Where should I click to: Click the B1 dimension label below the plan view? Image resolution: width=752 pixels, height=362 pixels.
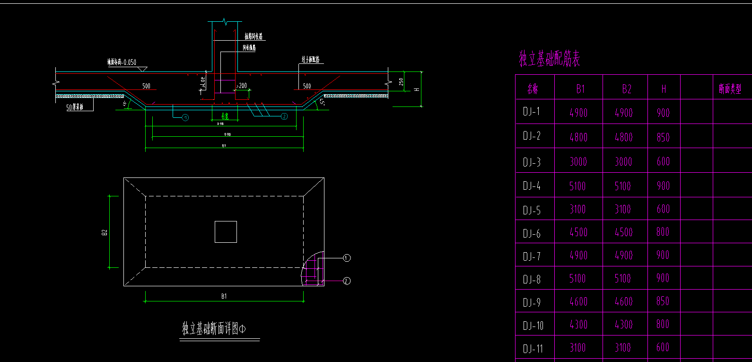tap(224, 296)
